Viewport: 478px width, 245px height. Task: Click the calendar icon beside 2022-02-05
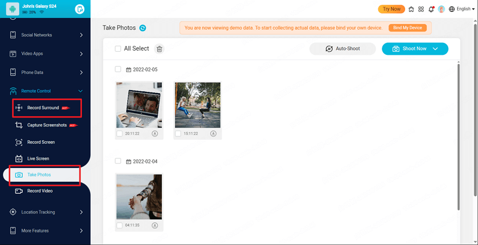[x=128, y=70]
